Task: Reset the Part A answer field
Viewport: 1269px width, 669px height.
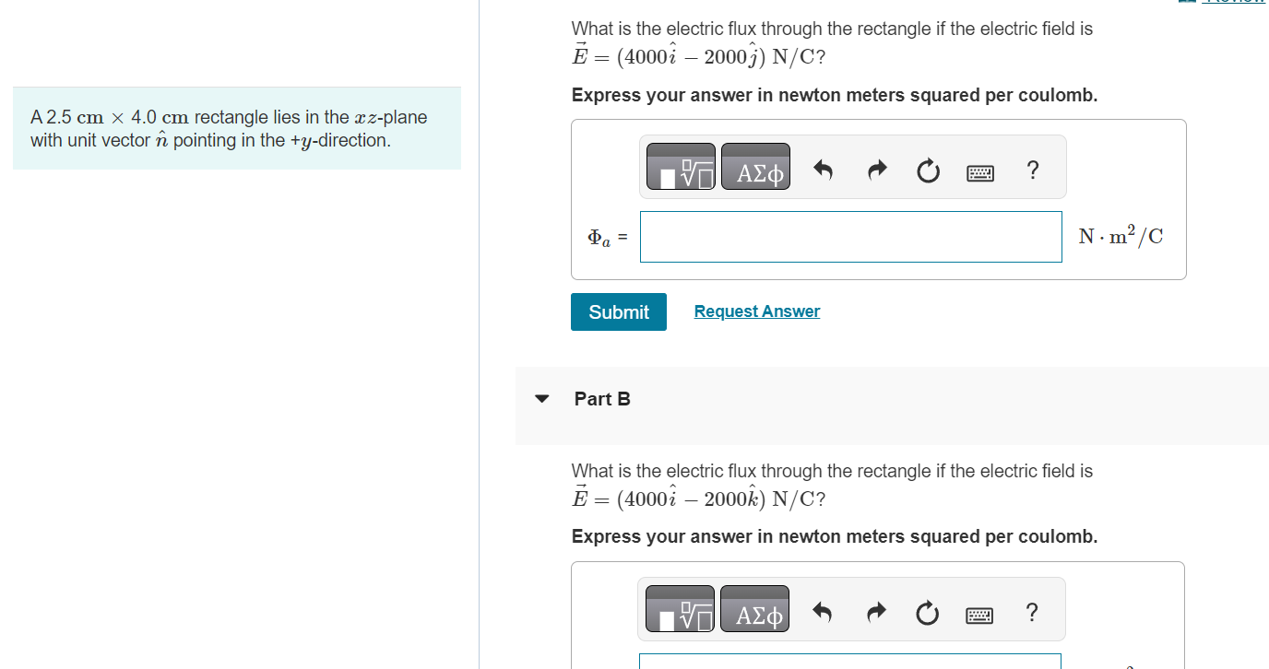Action: (x=928, y=170)
